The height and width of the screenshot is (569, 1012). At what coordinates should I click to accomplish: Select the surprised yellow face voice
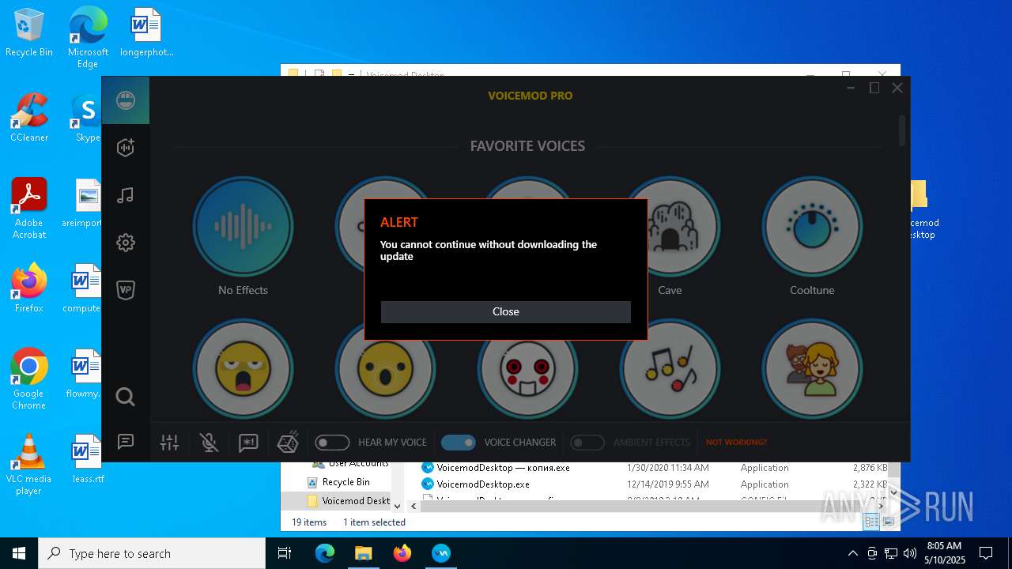385,368
